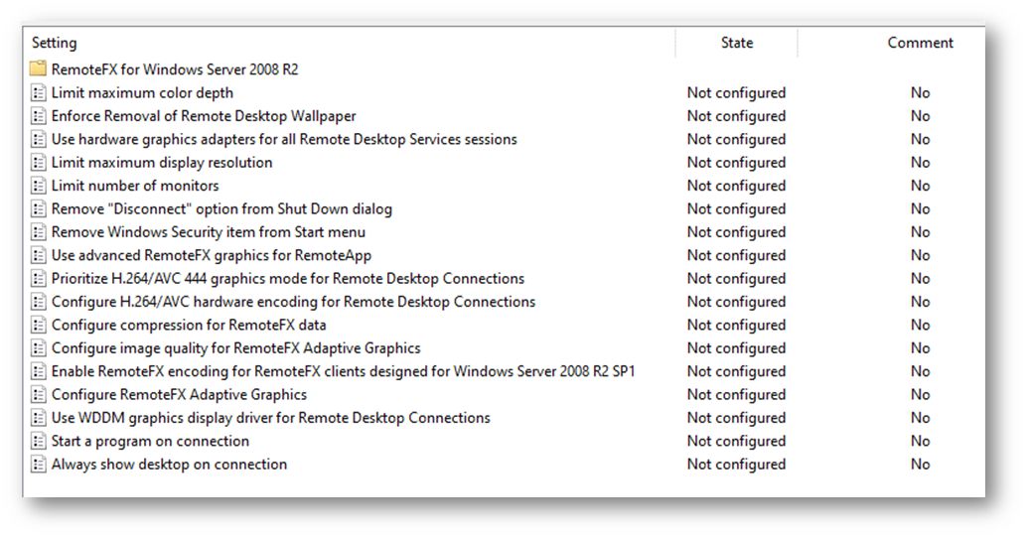
Task: Click the icon beside Limit maximum display resolution
Action: pyautogui.click(x=39, y=163)
